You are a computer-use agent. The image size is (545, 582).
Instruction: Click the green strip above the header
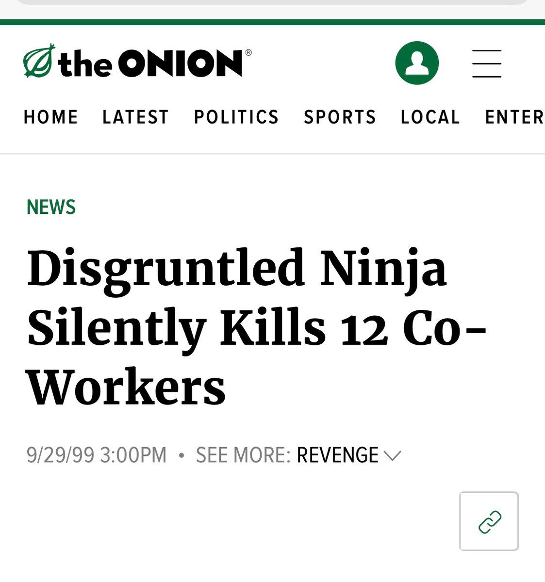coord(272,22)
